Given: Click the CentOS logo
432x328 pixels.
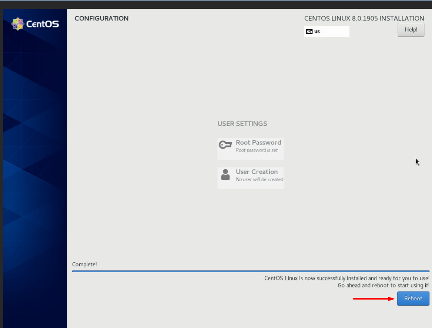Looking at the screenshot, I should pyautogui.click(x=35, y=24).
